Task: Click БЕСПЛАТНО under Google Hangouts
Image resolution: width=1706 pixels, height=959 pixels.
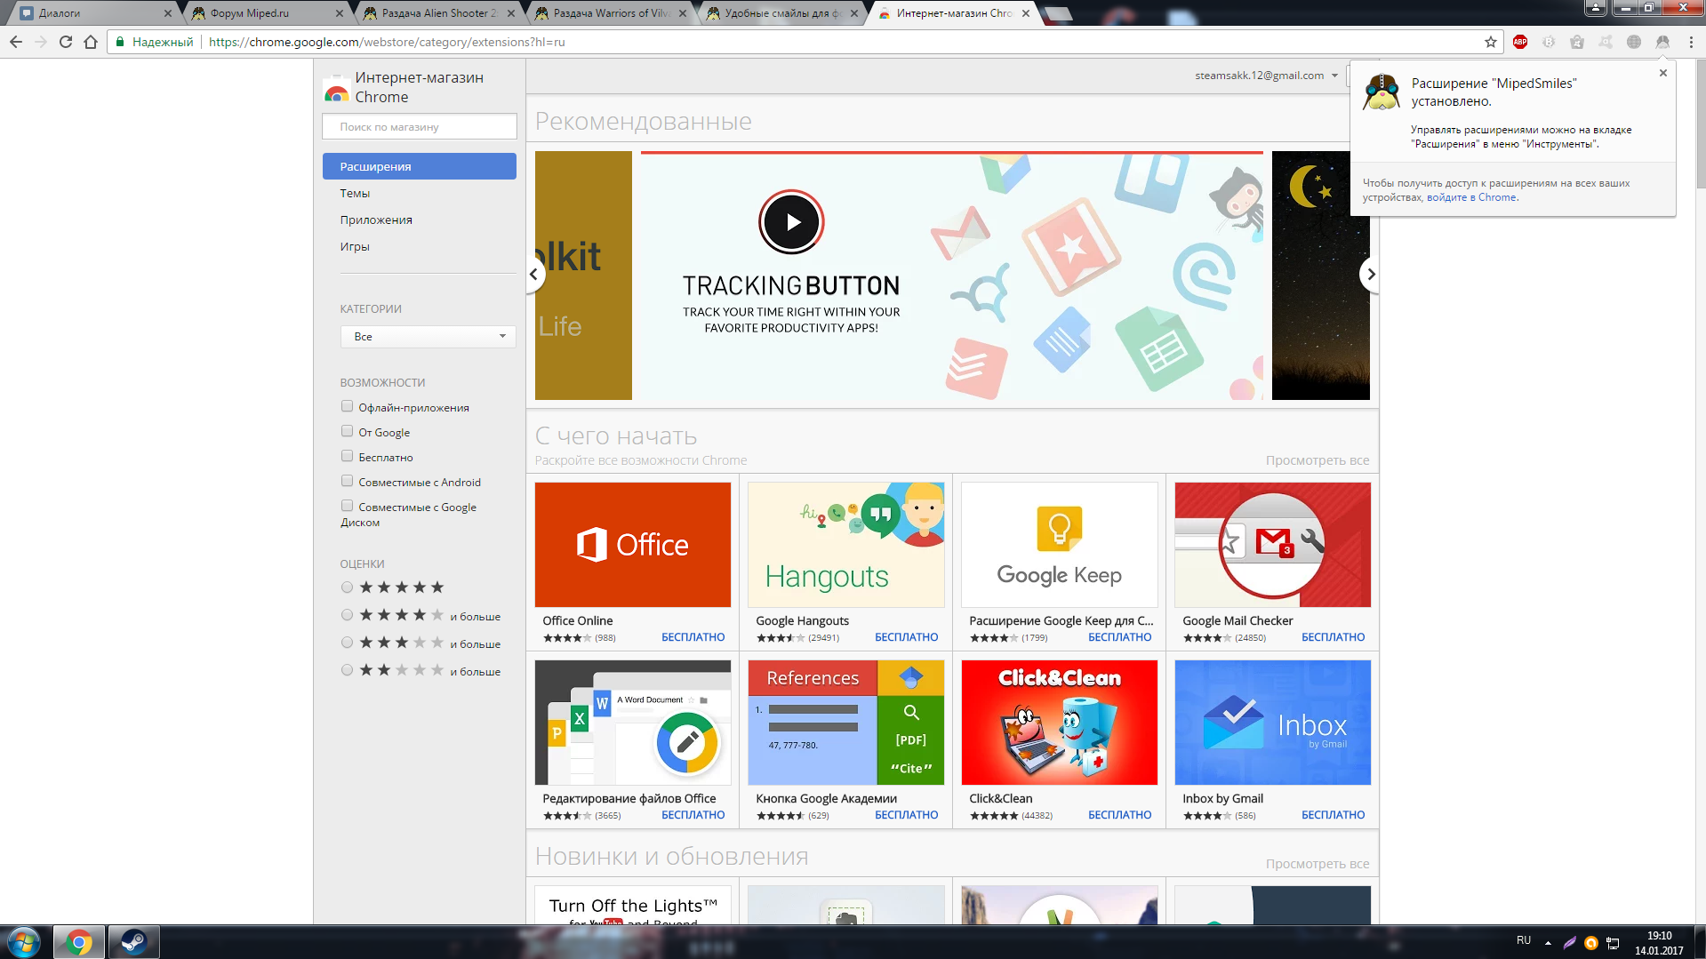Action: (907, 637)
